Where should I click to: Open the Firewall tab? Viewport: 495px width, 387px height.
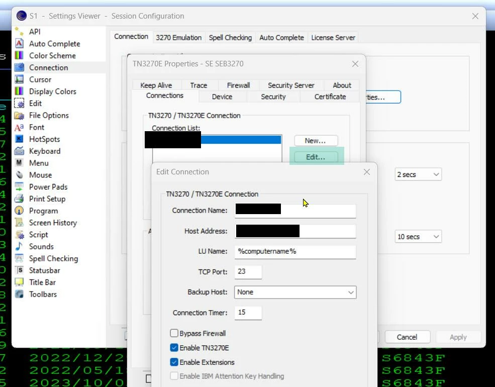[x=238, y=85]
